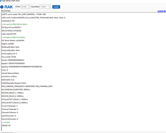Select the ERROR: 99 response line
Screen dimensions: 166x133
click(x=6, y=125)
